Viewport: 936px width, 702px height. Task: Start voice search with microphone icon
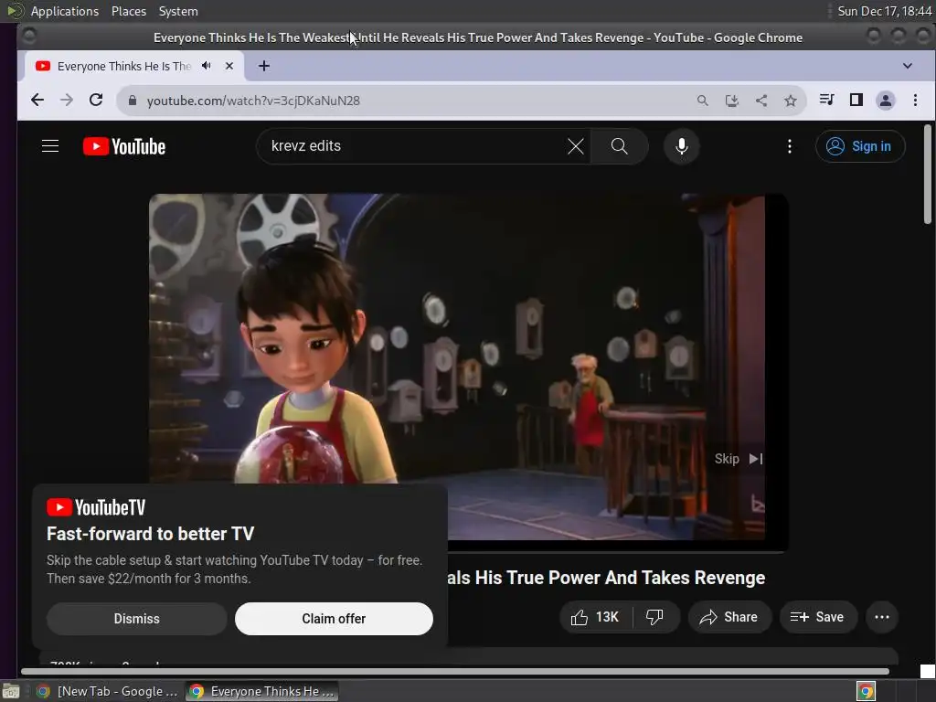point(681,146)
